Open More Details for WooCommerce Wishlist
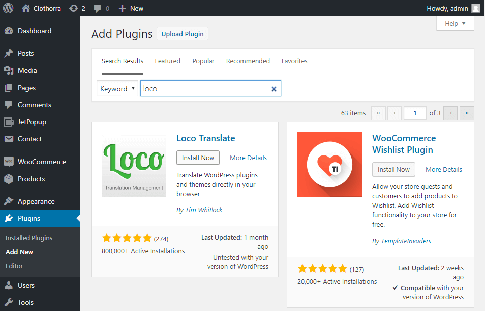Screen dimensions: 485x311 coord(444,169)
